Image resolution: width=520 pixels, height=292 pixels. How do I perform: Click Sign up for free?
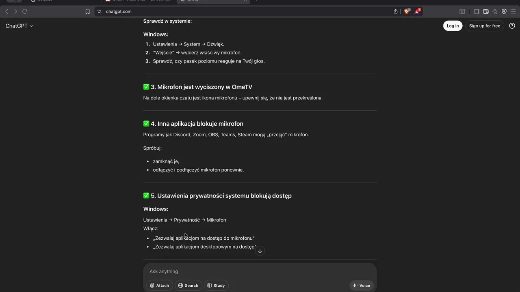click(x=484, y=26)
